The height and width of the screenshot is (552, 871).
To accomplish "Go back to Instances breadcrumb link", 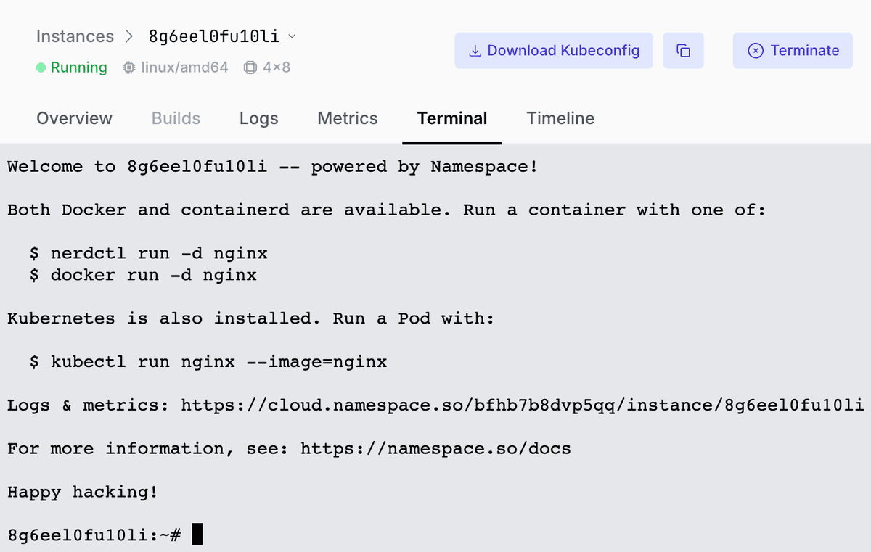I will click(75, 36).
